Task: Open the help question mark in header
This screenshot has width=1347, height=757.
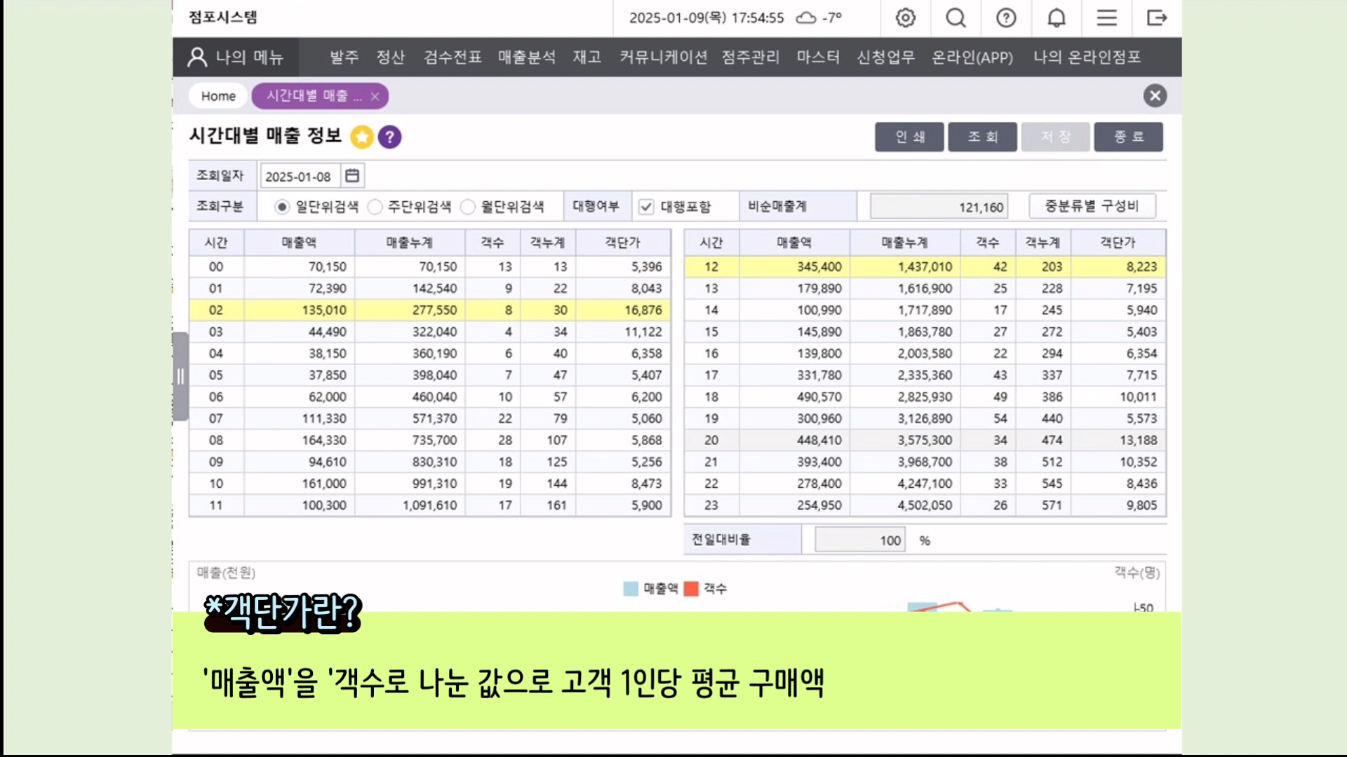Action: [x=1006, y=18]
